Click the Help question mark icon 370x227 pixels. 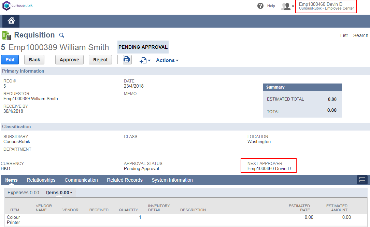260,5
